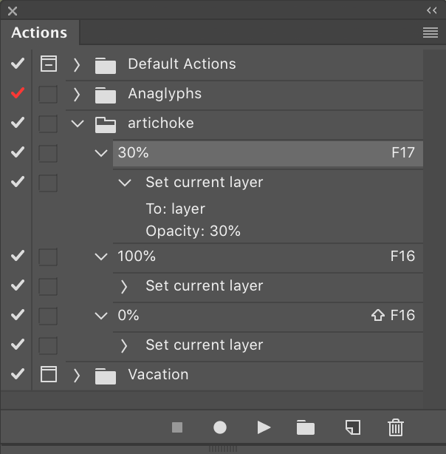Collapse the artichoke action set
The image size is (446, 454).
(x=78, y=123)
